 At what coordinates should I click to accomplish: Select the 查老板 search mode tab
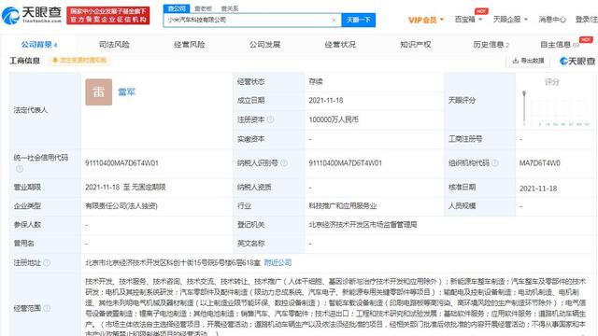pyautogui.click(x=203, y=8)
